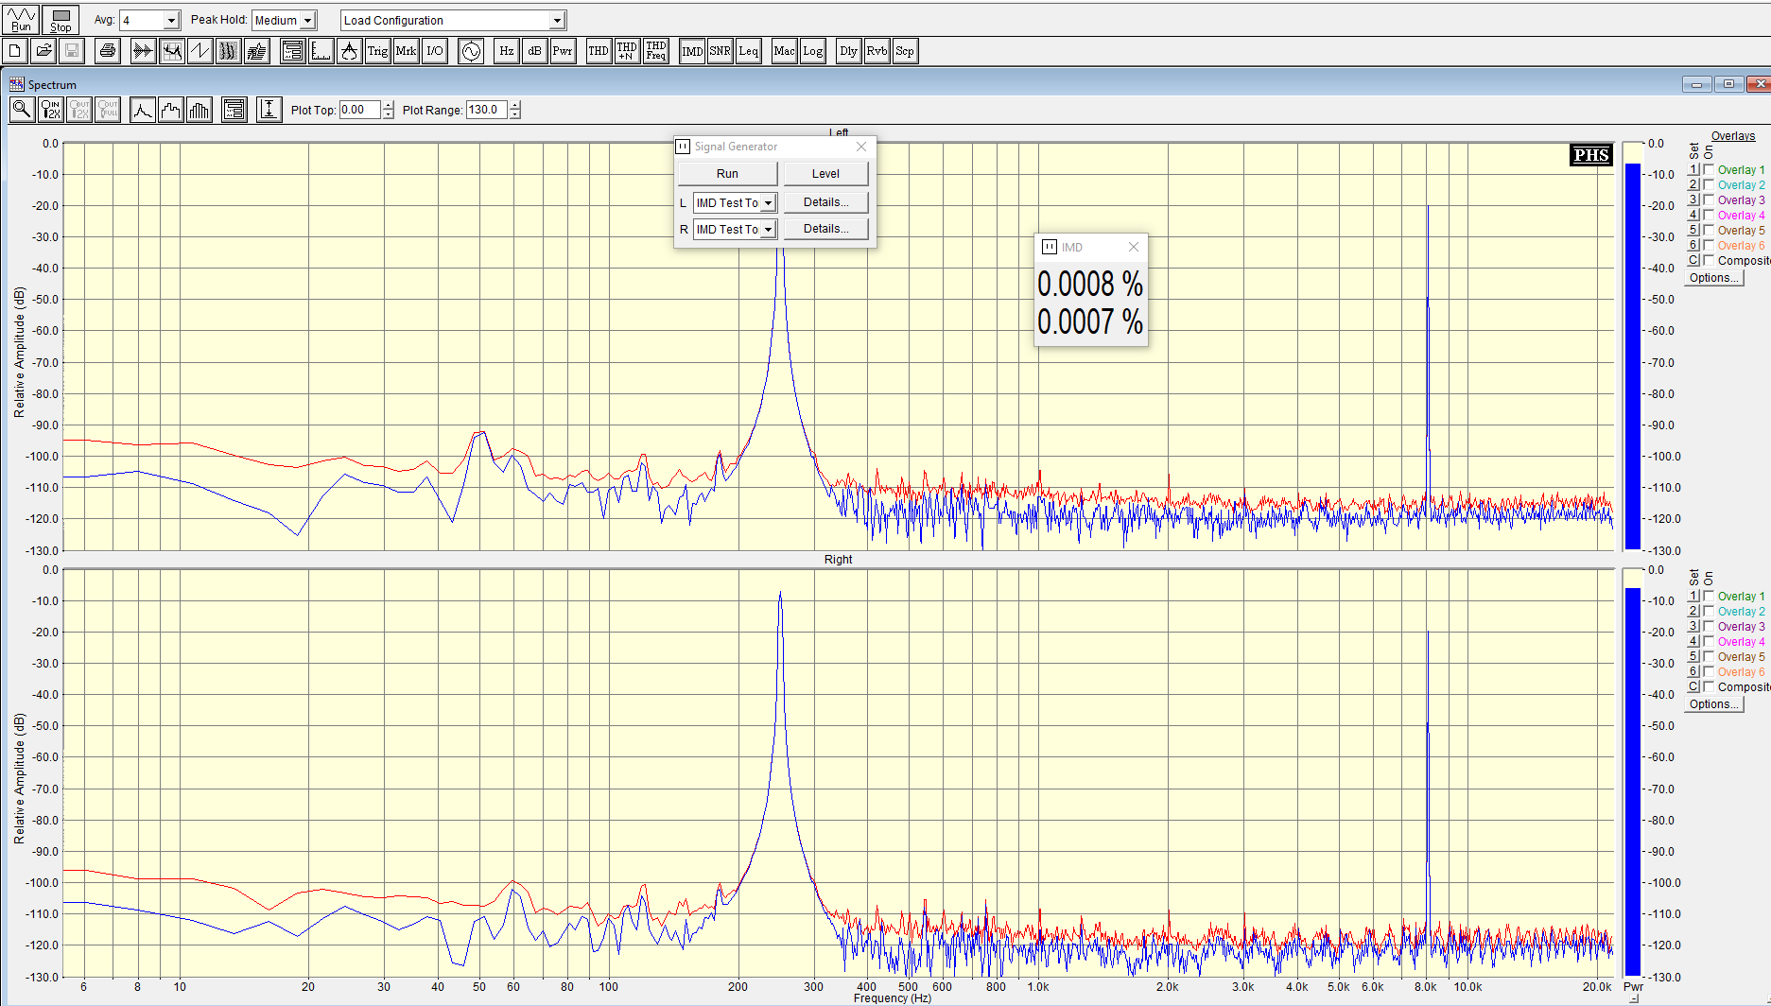Open the Avg averaging dropdown
Image resolution: width=1771 pixels, height=1006 pixels.
coord(171,21)
